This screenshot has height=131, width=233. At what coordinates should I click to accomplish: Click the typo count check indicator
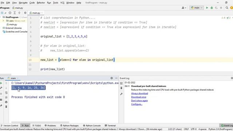(229, 18)
